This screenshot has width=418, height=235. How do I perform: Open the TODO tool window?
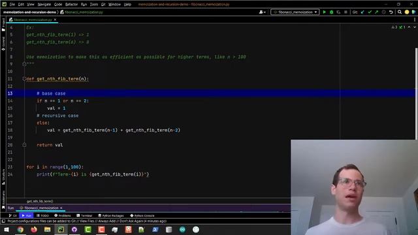42,215
